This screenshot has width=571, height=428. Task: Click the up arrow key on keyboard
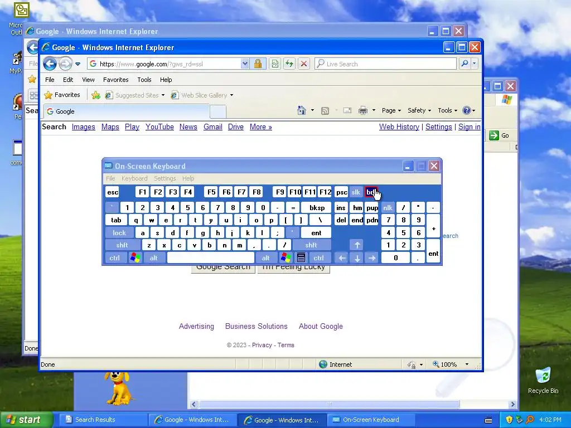357,245
